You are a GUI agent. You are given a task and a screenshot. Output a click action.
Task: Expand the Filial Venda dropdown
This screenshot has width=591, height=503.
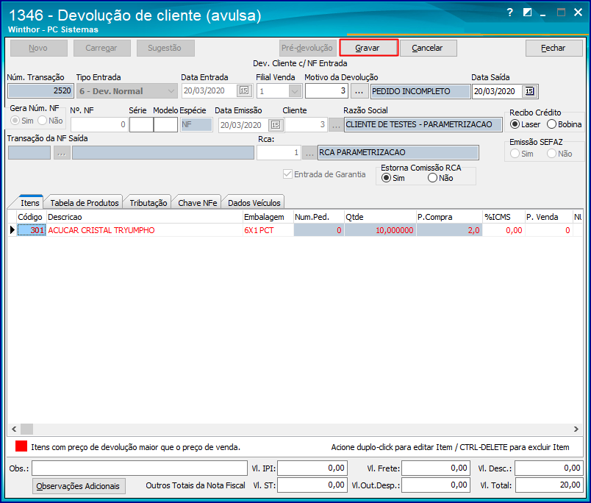(295, 91)
